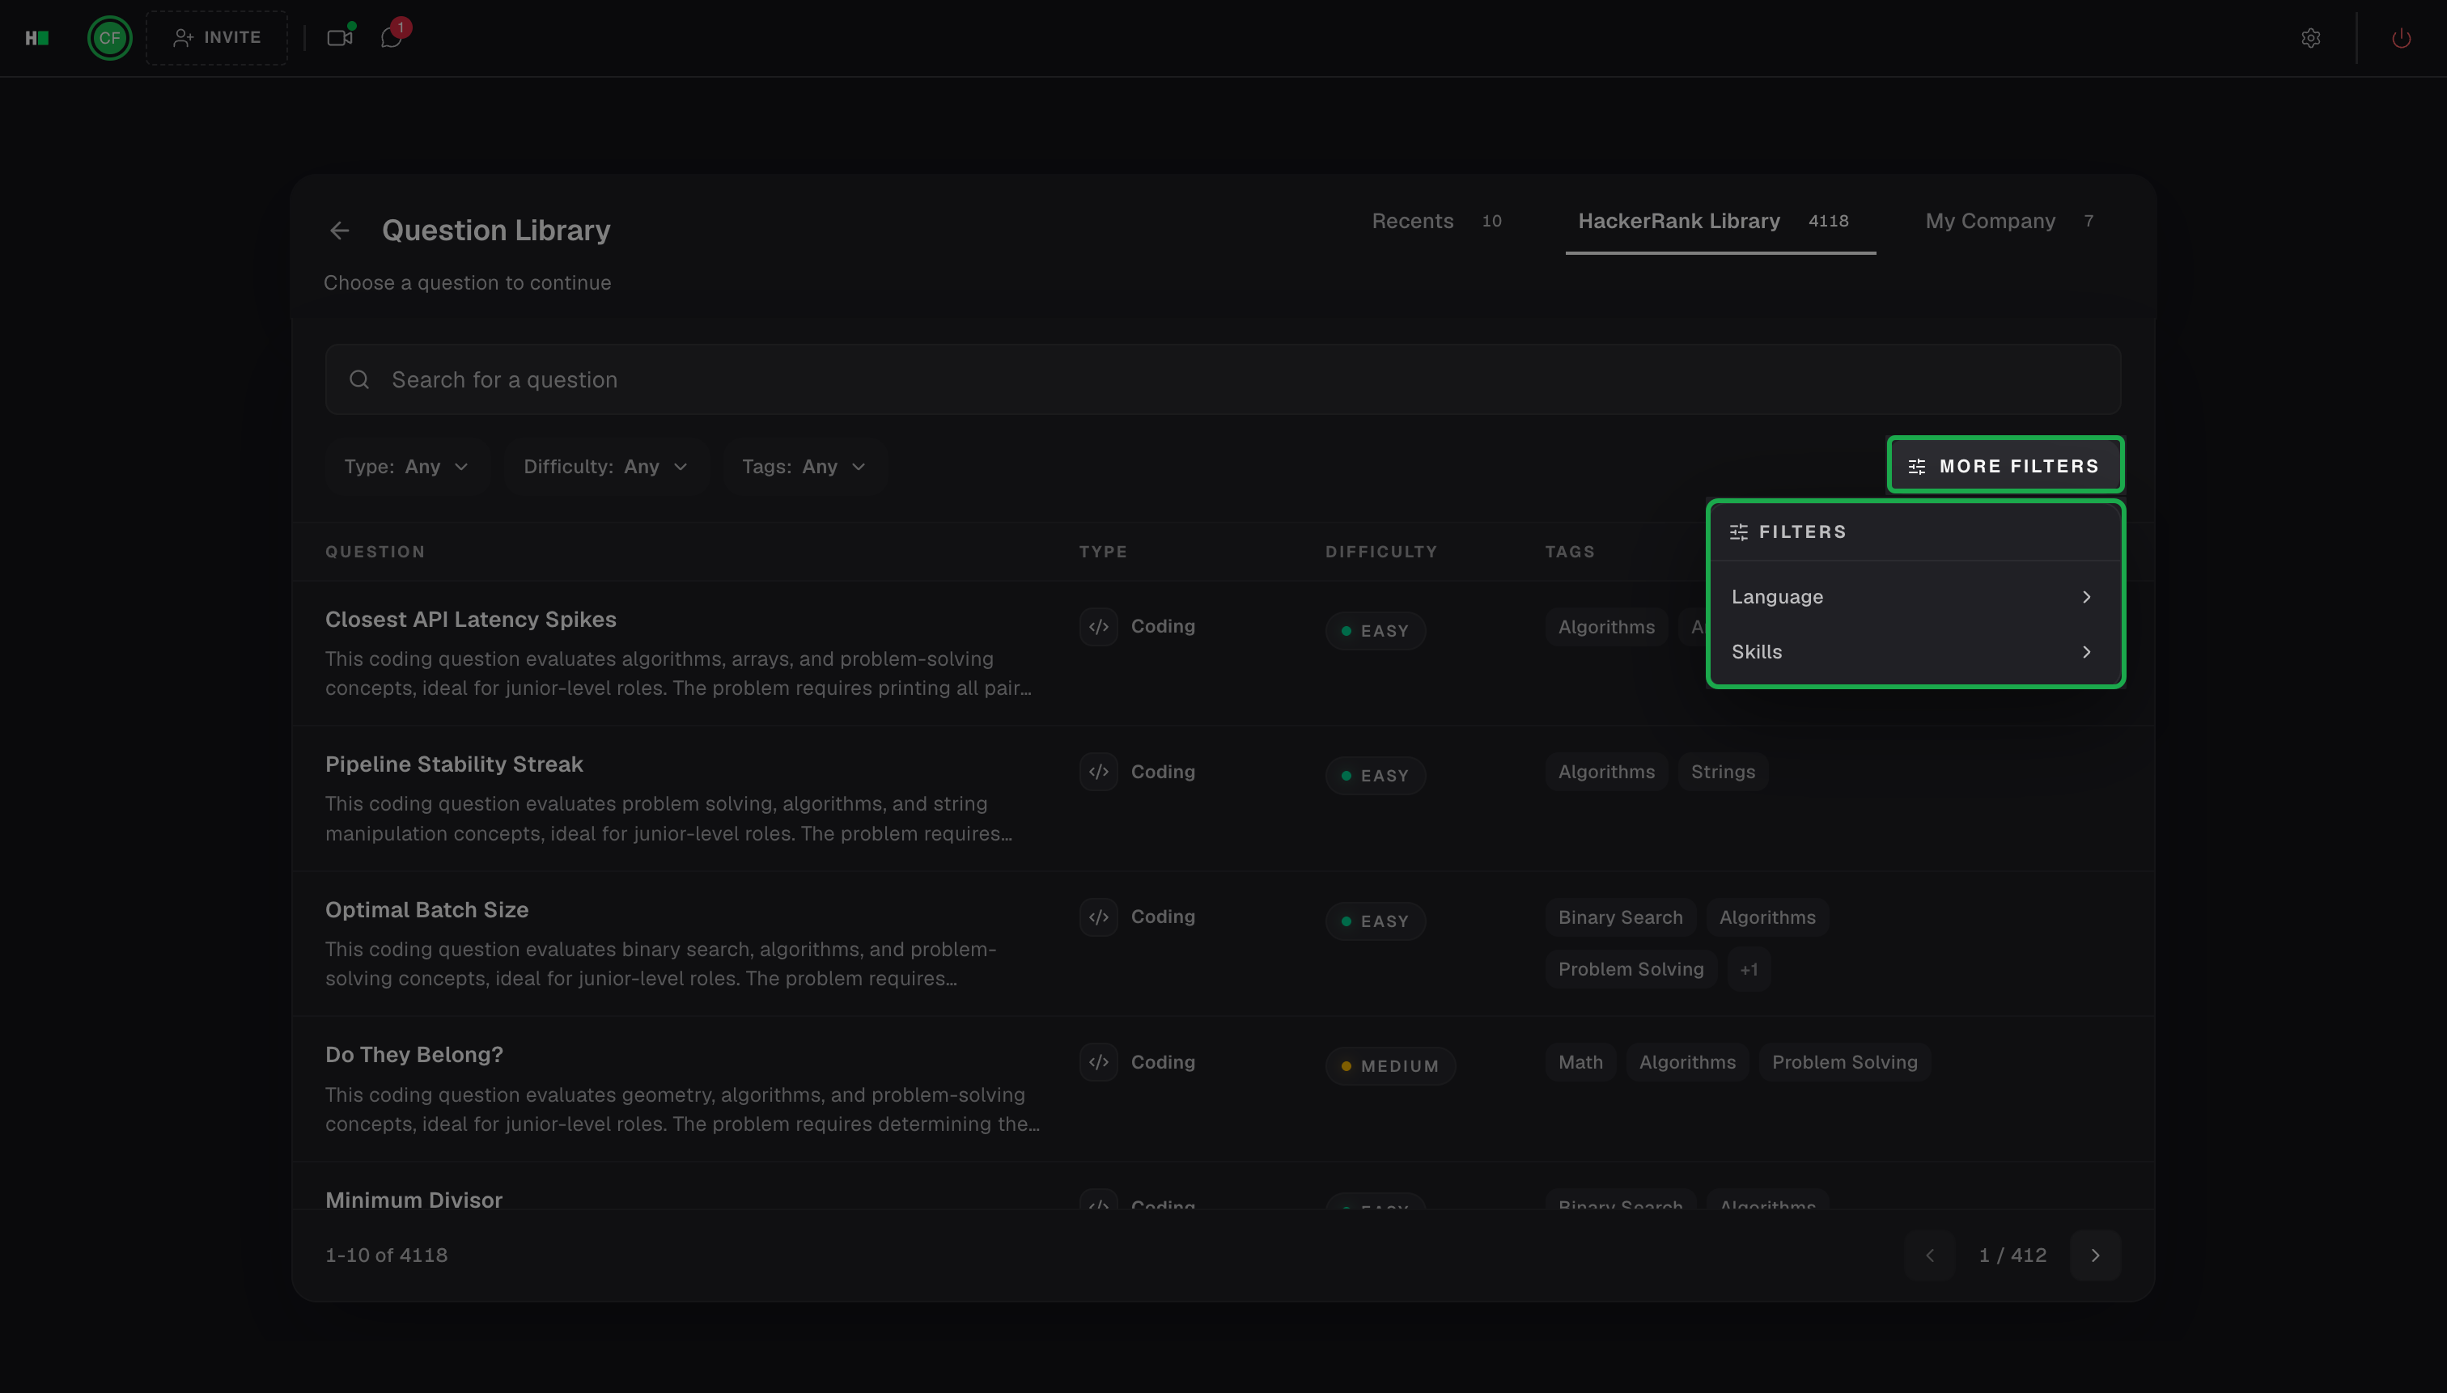Expand the +1 more tags chip
The width and height of the screenshot is (2447, 1393).
1749,969
